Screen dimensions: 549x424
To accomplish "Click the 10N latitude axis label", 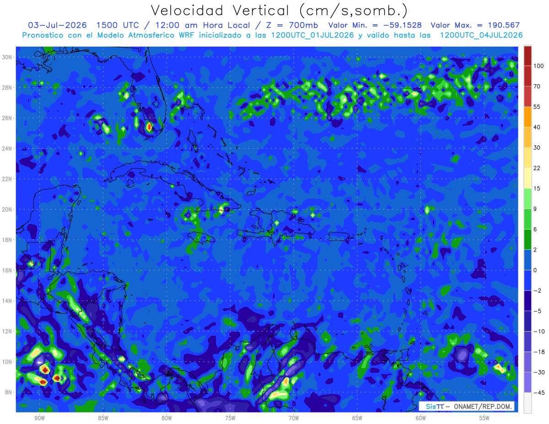I will pyautogui.click(x=8, y=362).
